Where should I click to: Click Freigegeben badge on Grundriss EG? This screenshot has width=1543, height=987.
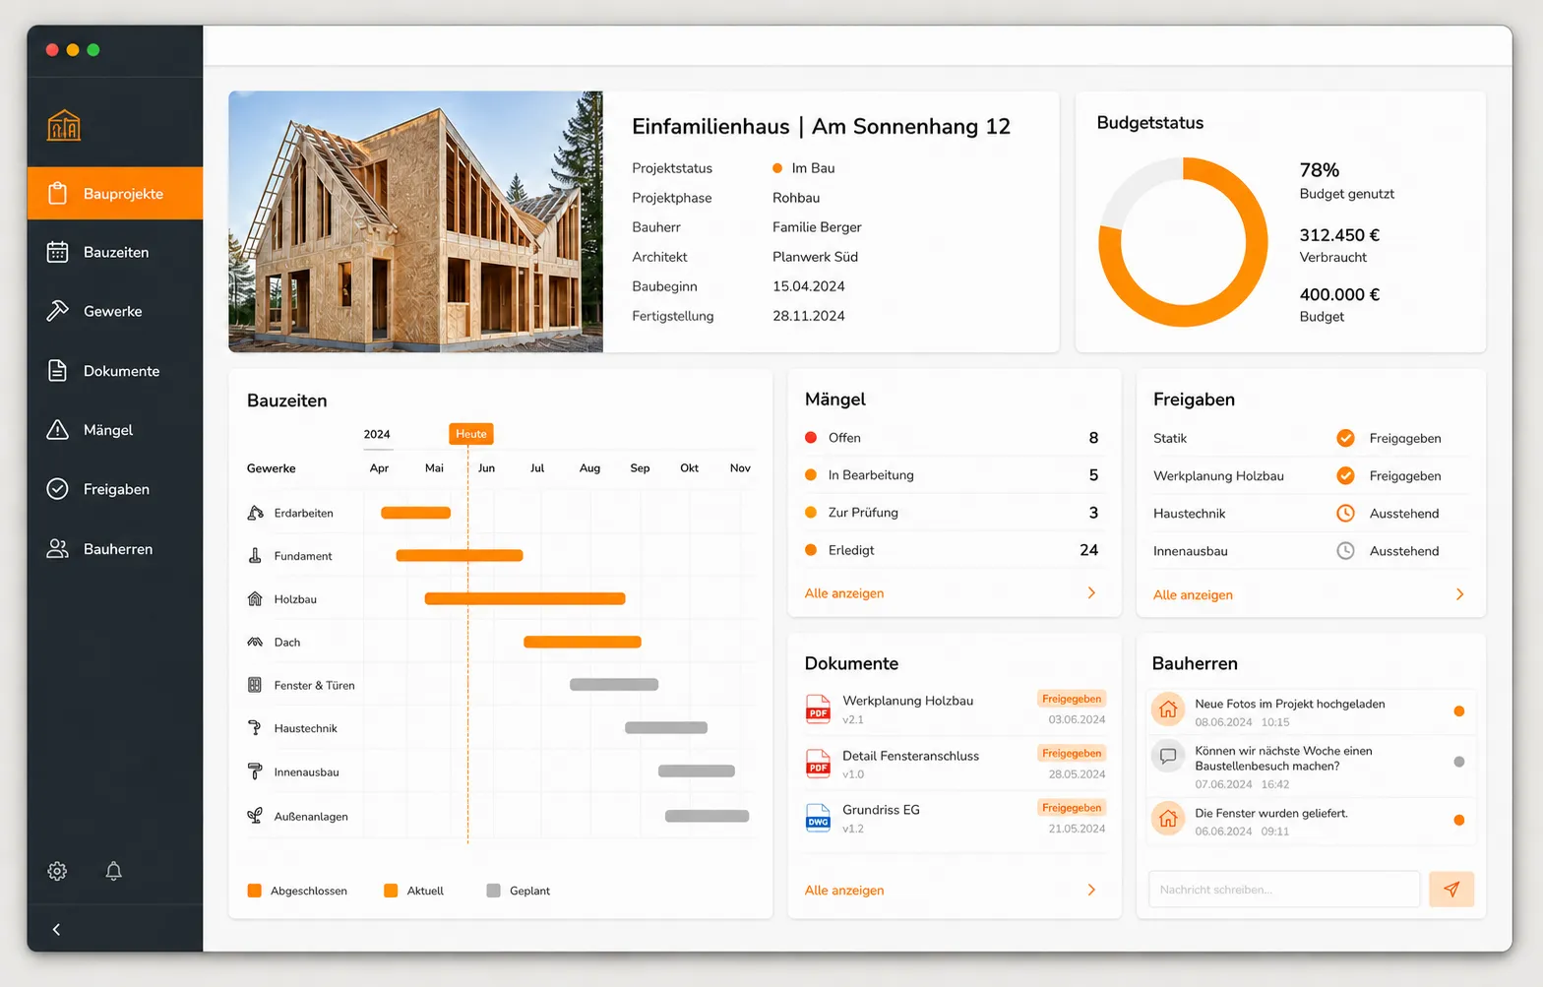(x=1072, y=808)
